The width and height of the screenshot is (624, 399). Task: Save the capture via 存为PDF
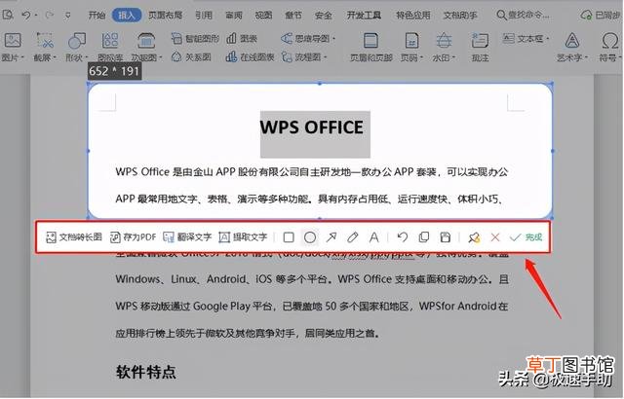click(133, 237)
